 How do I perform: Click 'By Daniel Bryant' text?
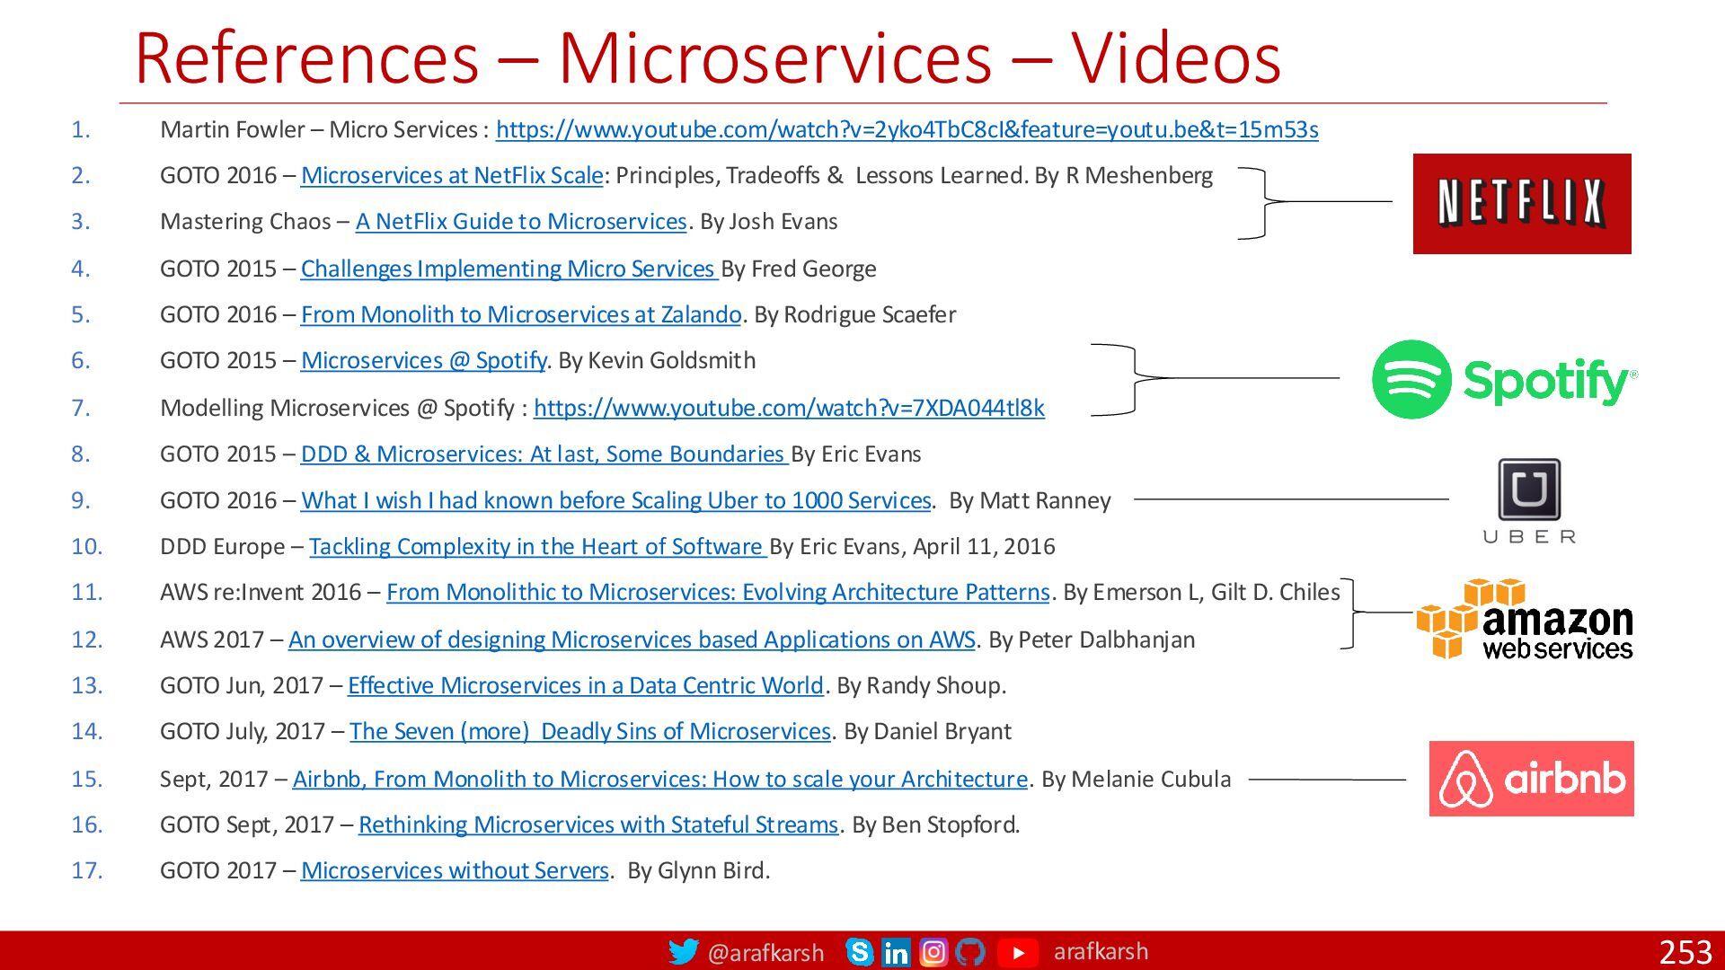coord(927,731)
